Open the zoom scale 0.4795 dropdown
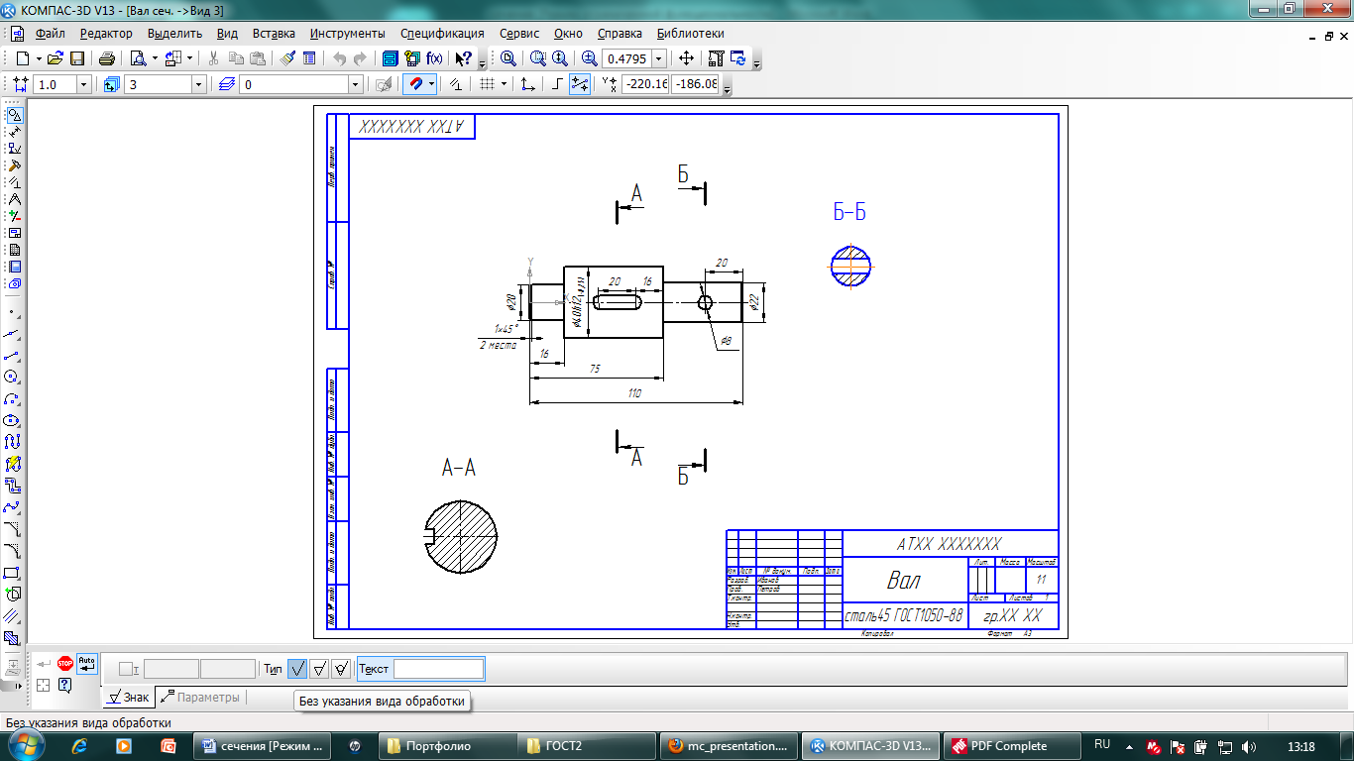The width and height of the screenshot is (1354, 761). [x=658, y=58]
